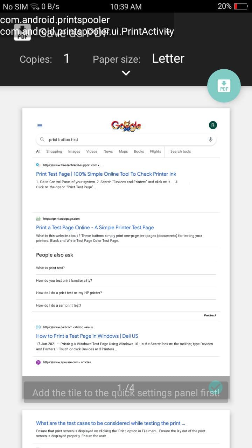The height and width of the screenshot is (448, 252).
Task: Open 'Print a Test Page Online' link
Action: click(95, 227)
